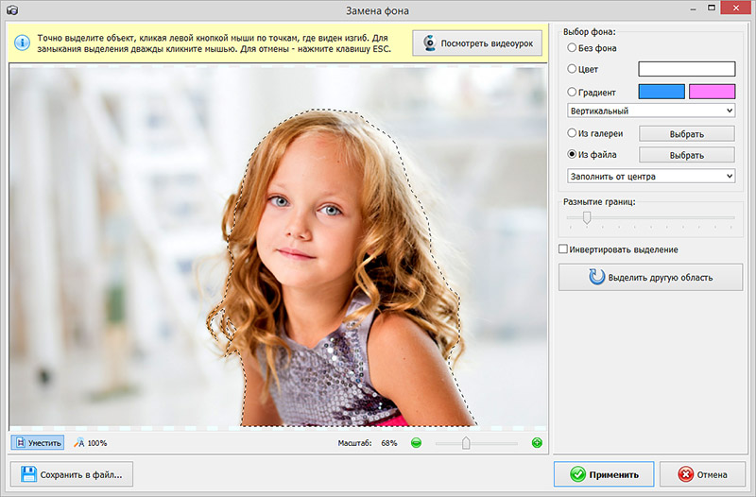The height and width of the screenshot is (497, 756).
Task: Open the blue gradient color swatch
Action: (661, 92)
